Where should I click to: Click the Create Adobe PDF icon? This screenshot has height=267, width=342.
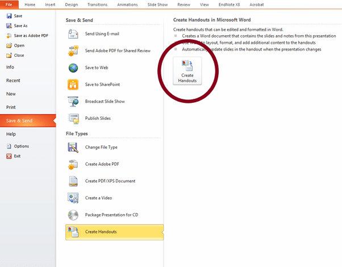pyautogui.click(x=73, y=165)
